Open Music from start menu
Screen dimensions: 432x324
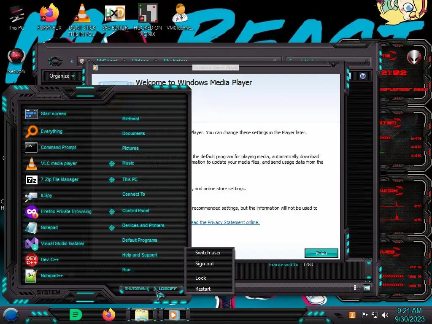(x=128, y=163)
